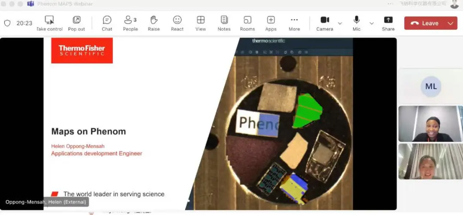Click the Thermo Fisher Scientific logo
The image size is (463, 215).
(82, 50)
